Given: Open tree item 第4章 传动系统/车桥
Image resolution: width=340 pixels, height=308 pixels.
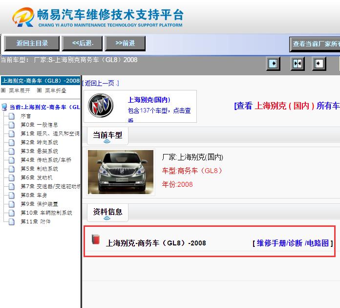Looking at the screenshot, I should point(46,160).
